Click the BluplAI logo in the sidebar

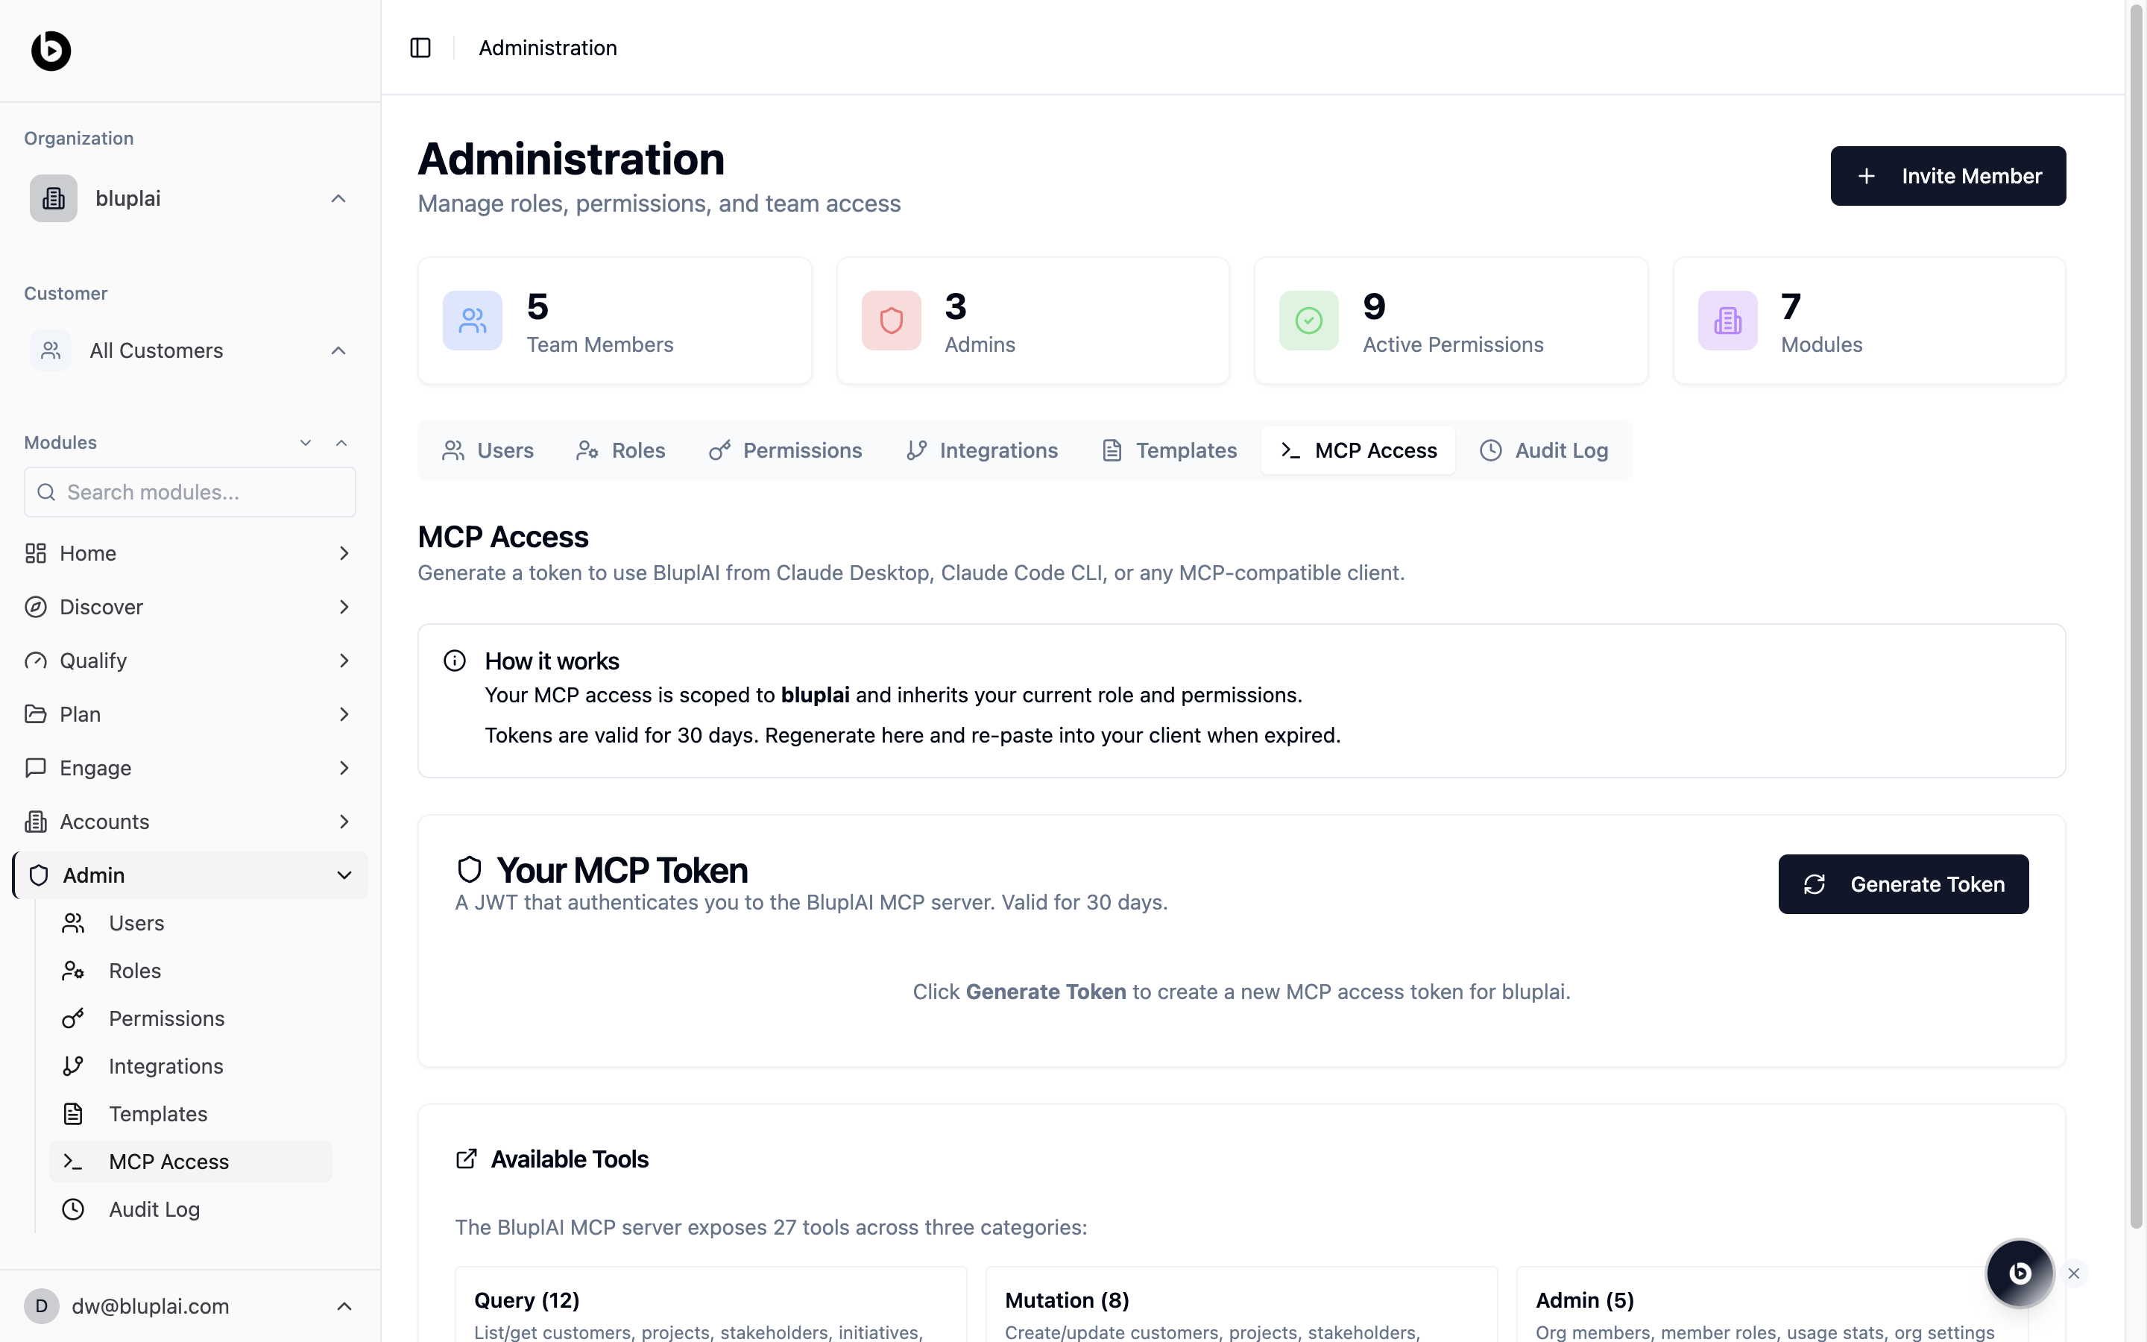pos(51,51)
